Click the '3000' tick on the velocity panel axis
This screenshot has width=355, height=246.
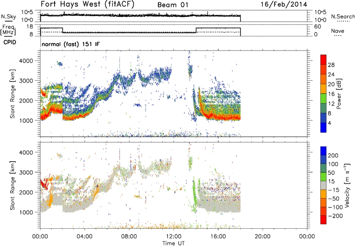[26, 172]
